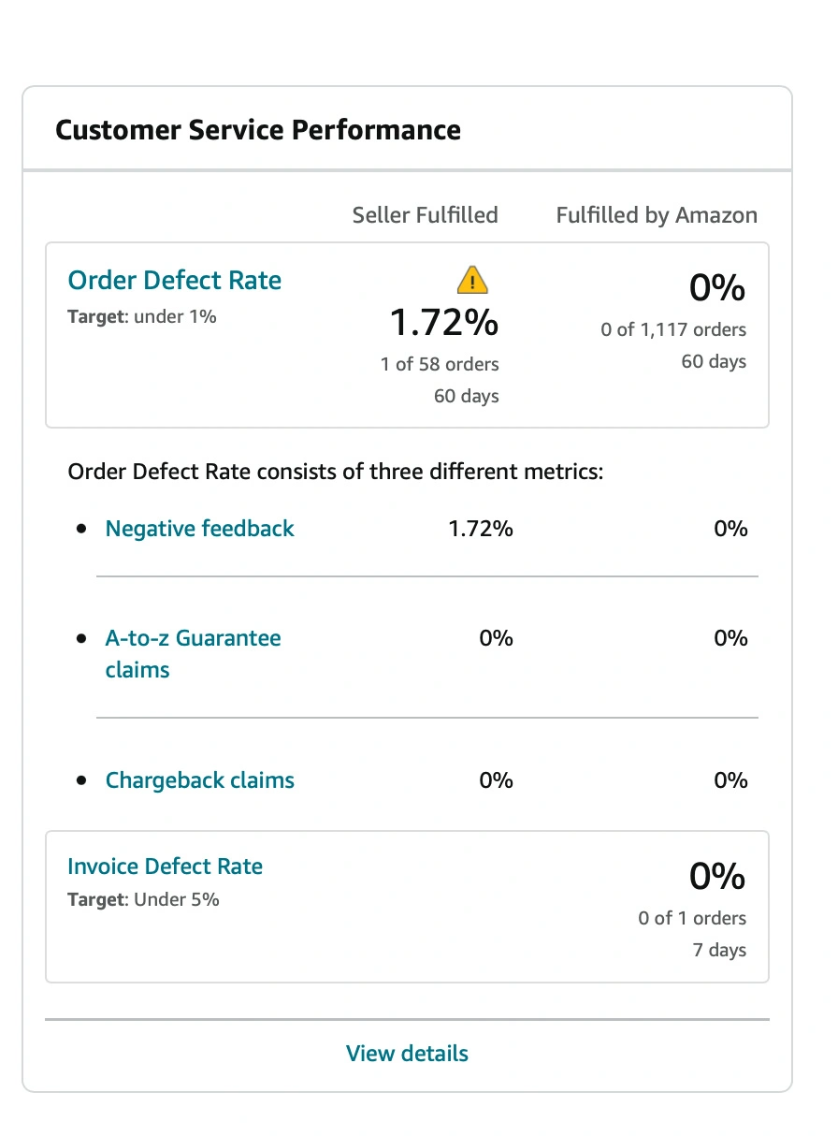Open the Order Defect Rate link
The height and width of the screenshot is (1136, 838).
pyautogui.click(x=174, y=280)
